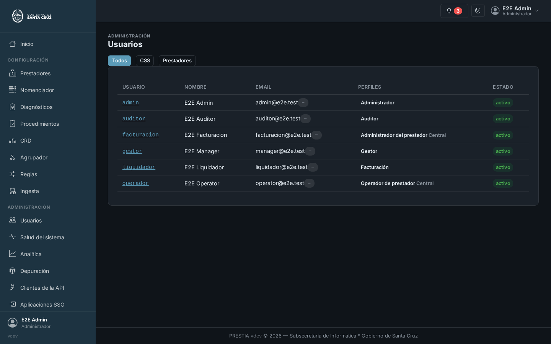Click the Aplicaciones SSO login icon

click(13, 305)
